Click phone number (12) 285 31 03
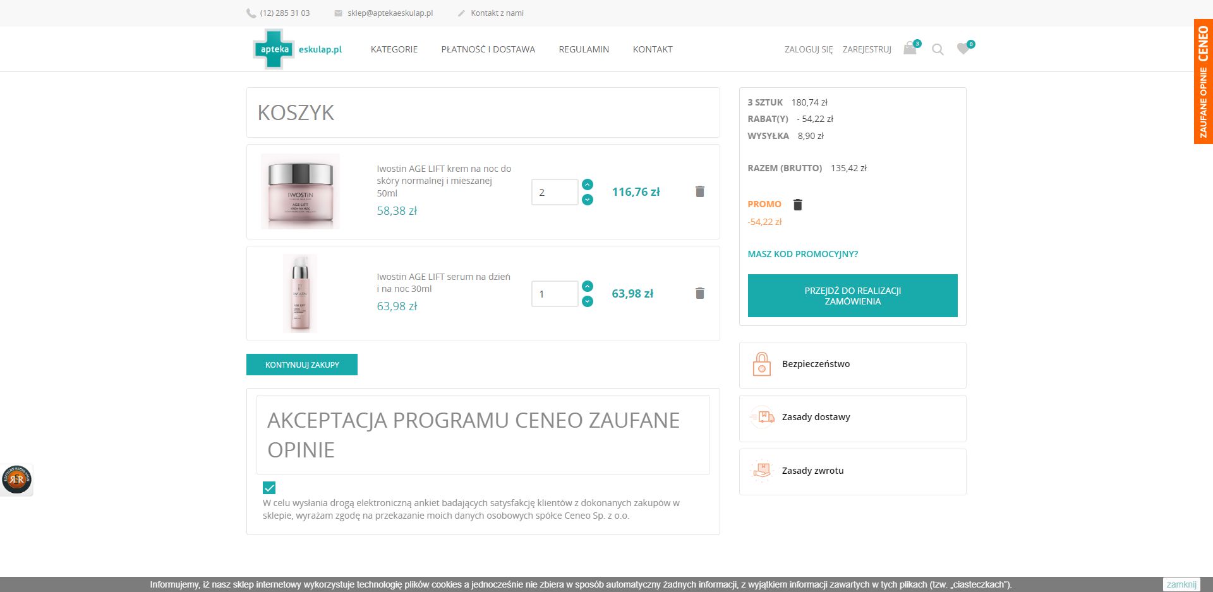 pos(285,13)
